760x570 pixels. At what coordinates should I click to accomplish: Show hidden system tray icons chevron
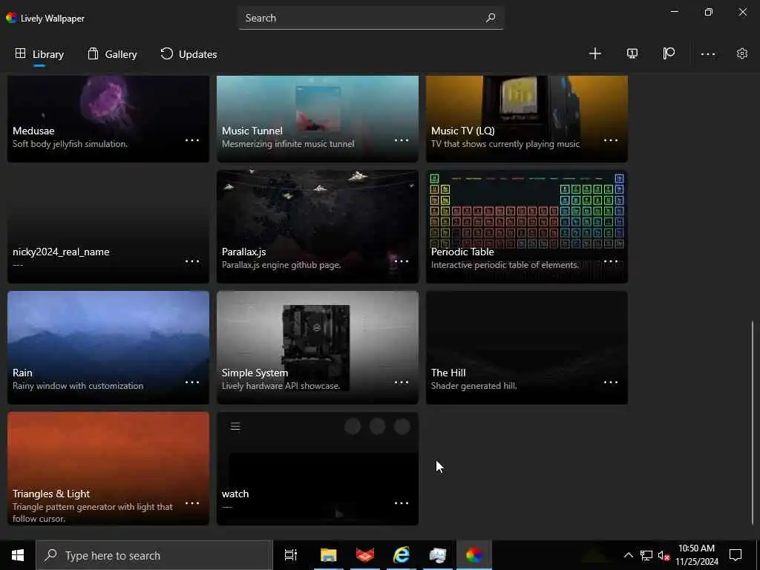(628, 555)
